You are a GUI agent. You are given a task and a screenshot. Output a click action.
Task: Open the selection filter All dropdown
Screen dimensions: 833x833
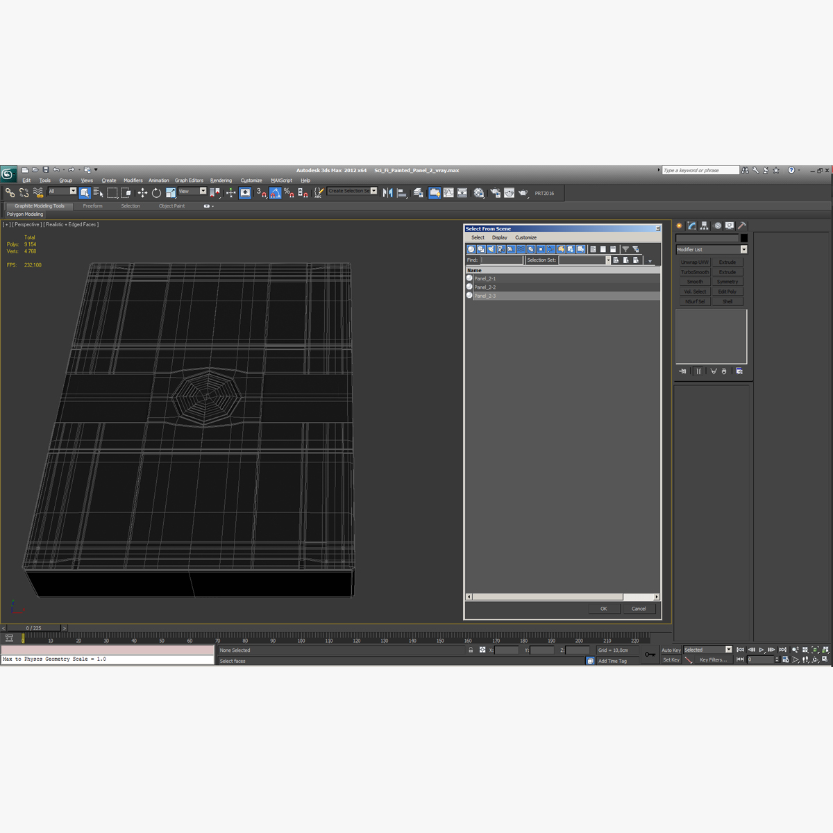[x=62, y=191]
